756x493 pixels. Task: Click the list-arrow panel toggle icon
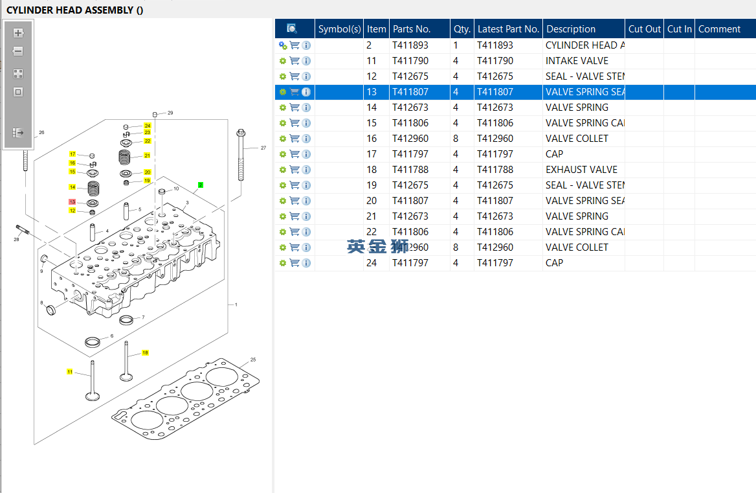[x=18, y=133]
